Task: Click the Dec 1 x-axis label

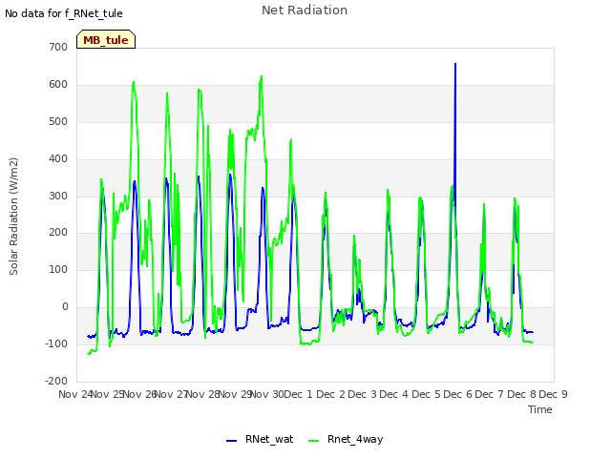Action: 299,394
